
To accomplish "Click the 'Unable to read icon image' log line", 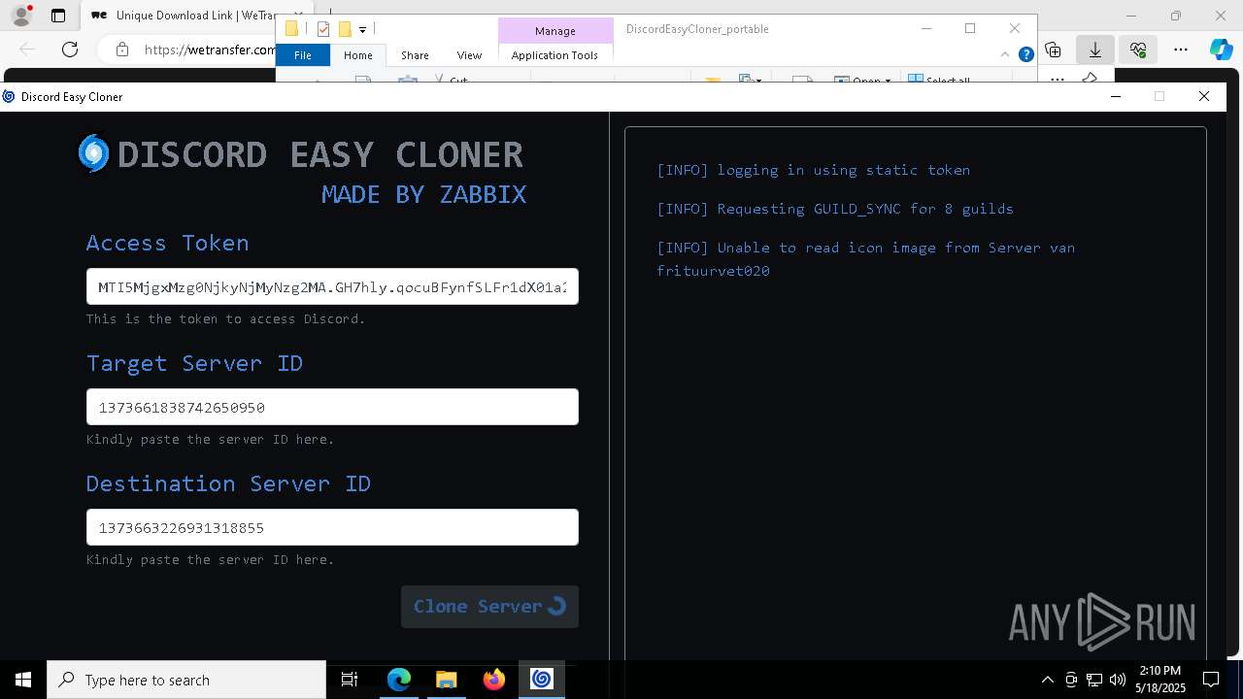I will 865,259.
